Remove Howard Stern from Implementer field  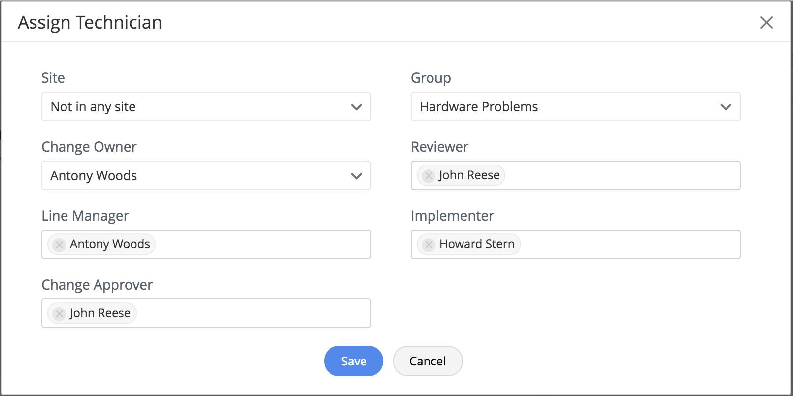(429, 244)
